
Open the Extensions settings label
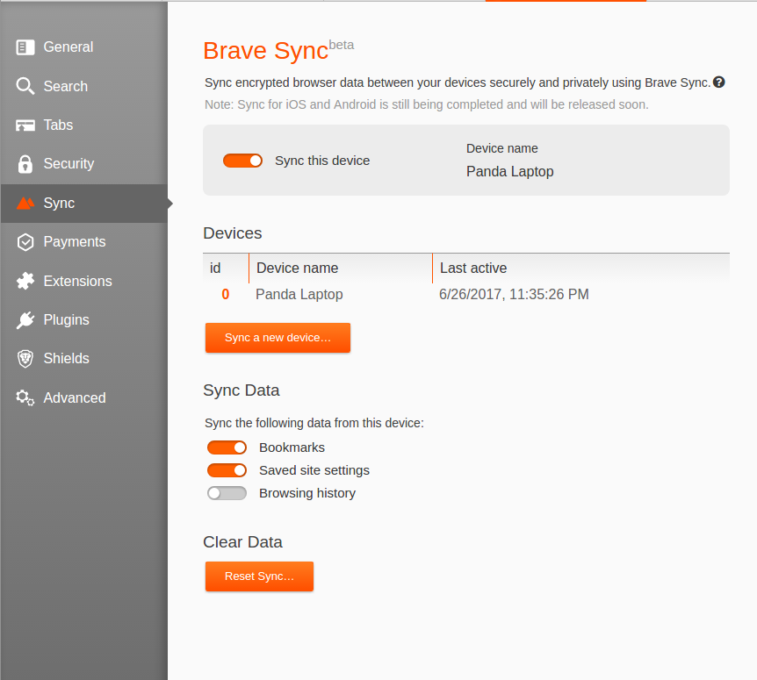tap(78, 281)
